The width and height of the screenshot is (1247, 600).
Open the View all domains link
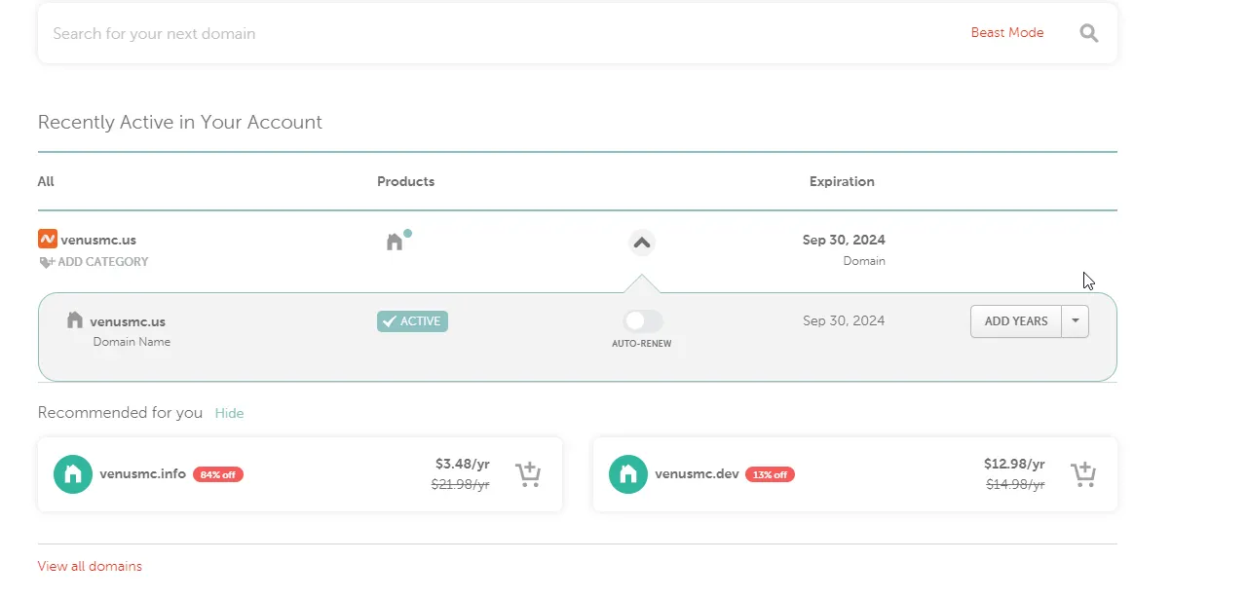tap(90, 566)
